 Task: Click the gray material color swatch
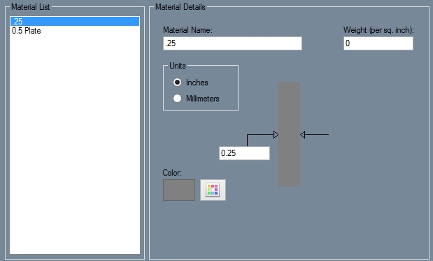179,190
